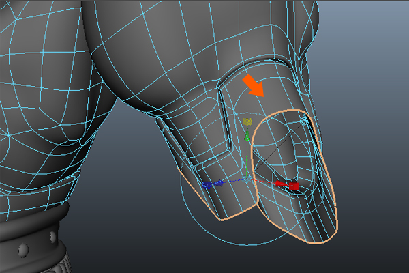Screen dimensions: 409x273
Task: Click the blue arrow cone on the blue axis
Action: pos(219,183)
